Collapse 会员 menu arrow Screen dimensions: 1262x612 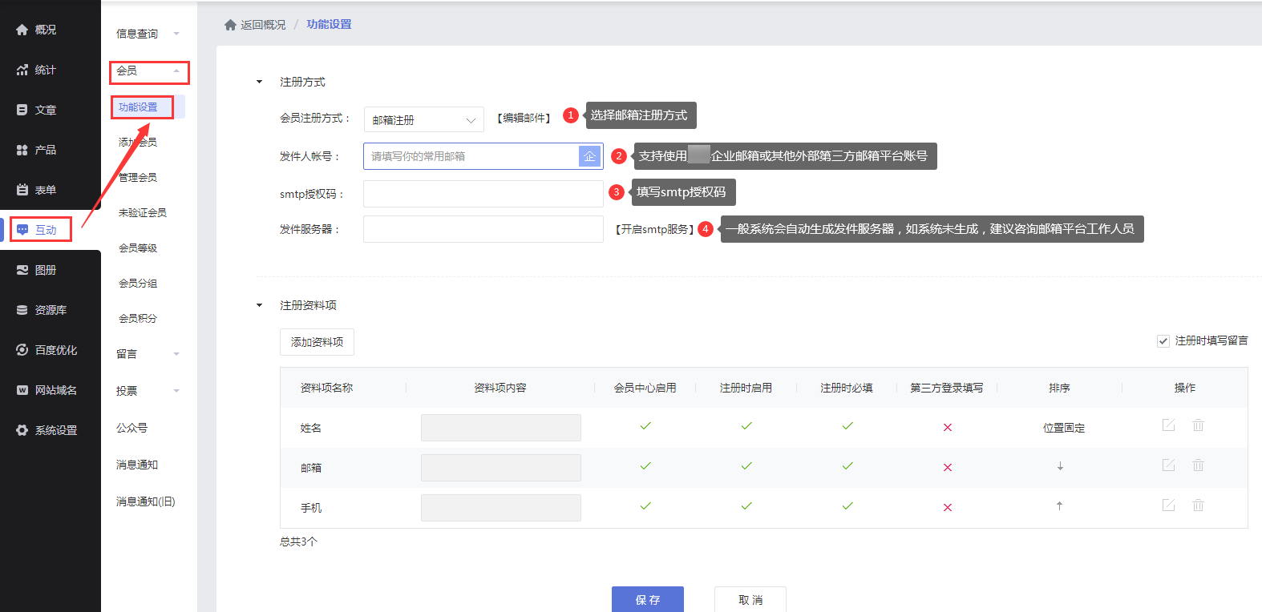point(176,71)
